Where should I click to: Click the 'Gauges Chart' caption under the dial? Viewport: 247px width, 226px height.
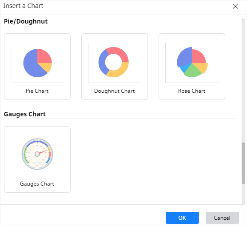click(37, 184)
